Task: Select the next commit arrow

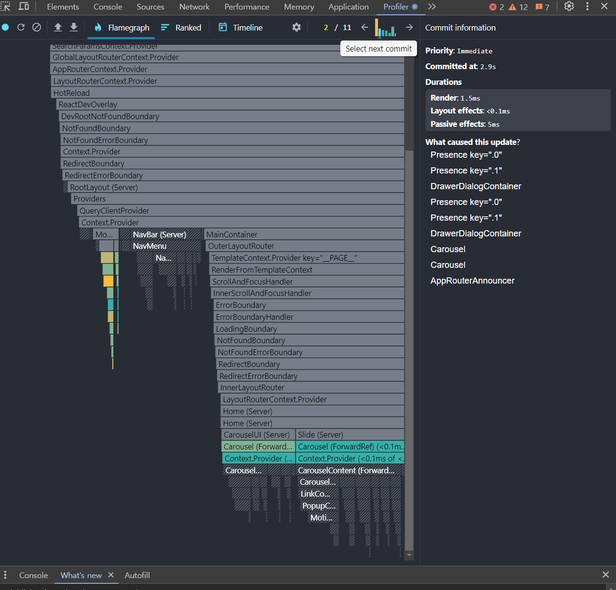Action: pos(409,27)
